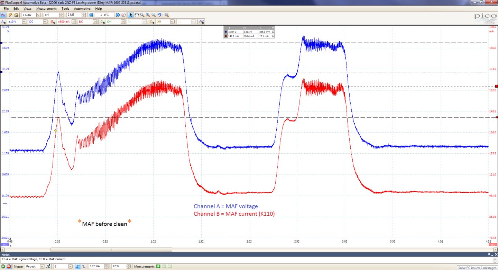Open Channel C Off range dropdown

pyautogui.click(x=123, y=21)
